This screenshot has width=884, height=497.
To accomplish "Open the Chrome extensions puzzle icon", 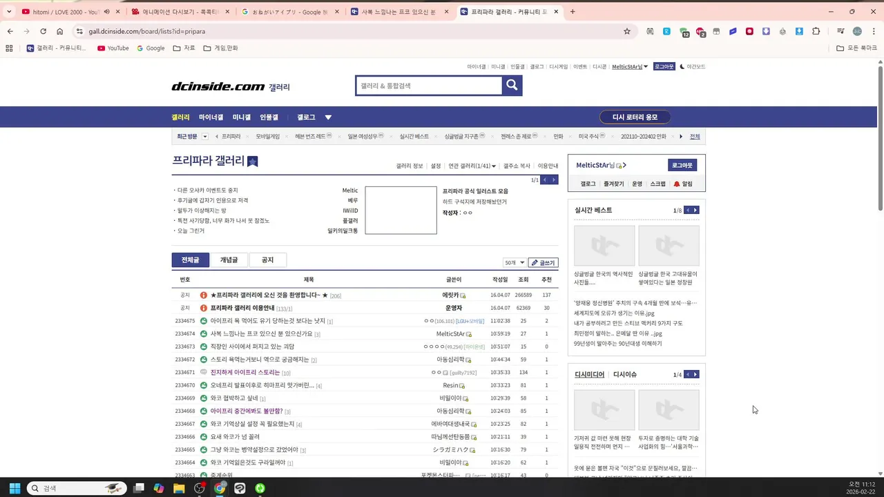I will (x=816, y=31).
